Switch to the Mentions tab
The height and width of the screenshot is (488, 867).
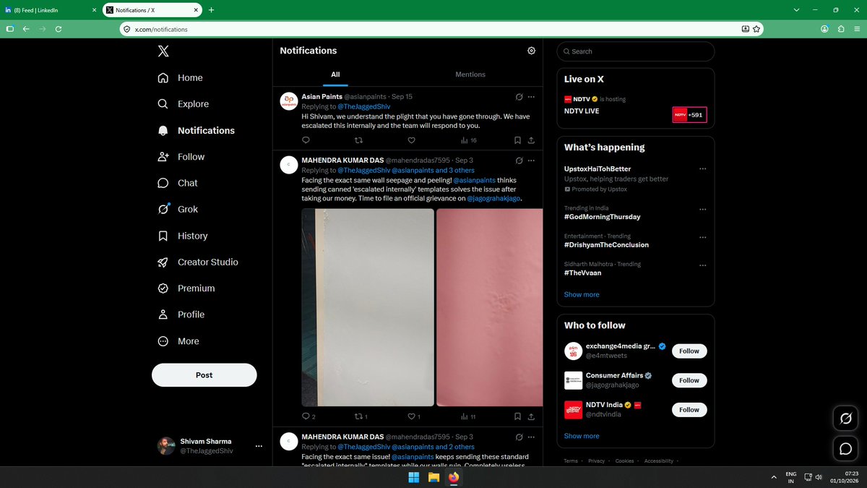(470, 74)
